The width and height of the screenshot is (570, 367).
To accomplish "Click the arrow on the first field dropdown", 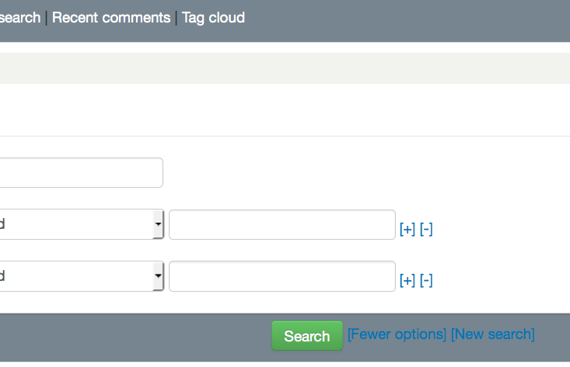I will [158, 224].
